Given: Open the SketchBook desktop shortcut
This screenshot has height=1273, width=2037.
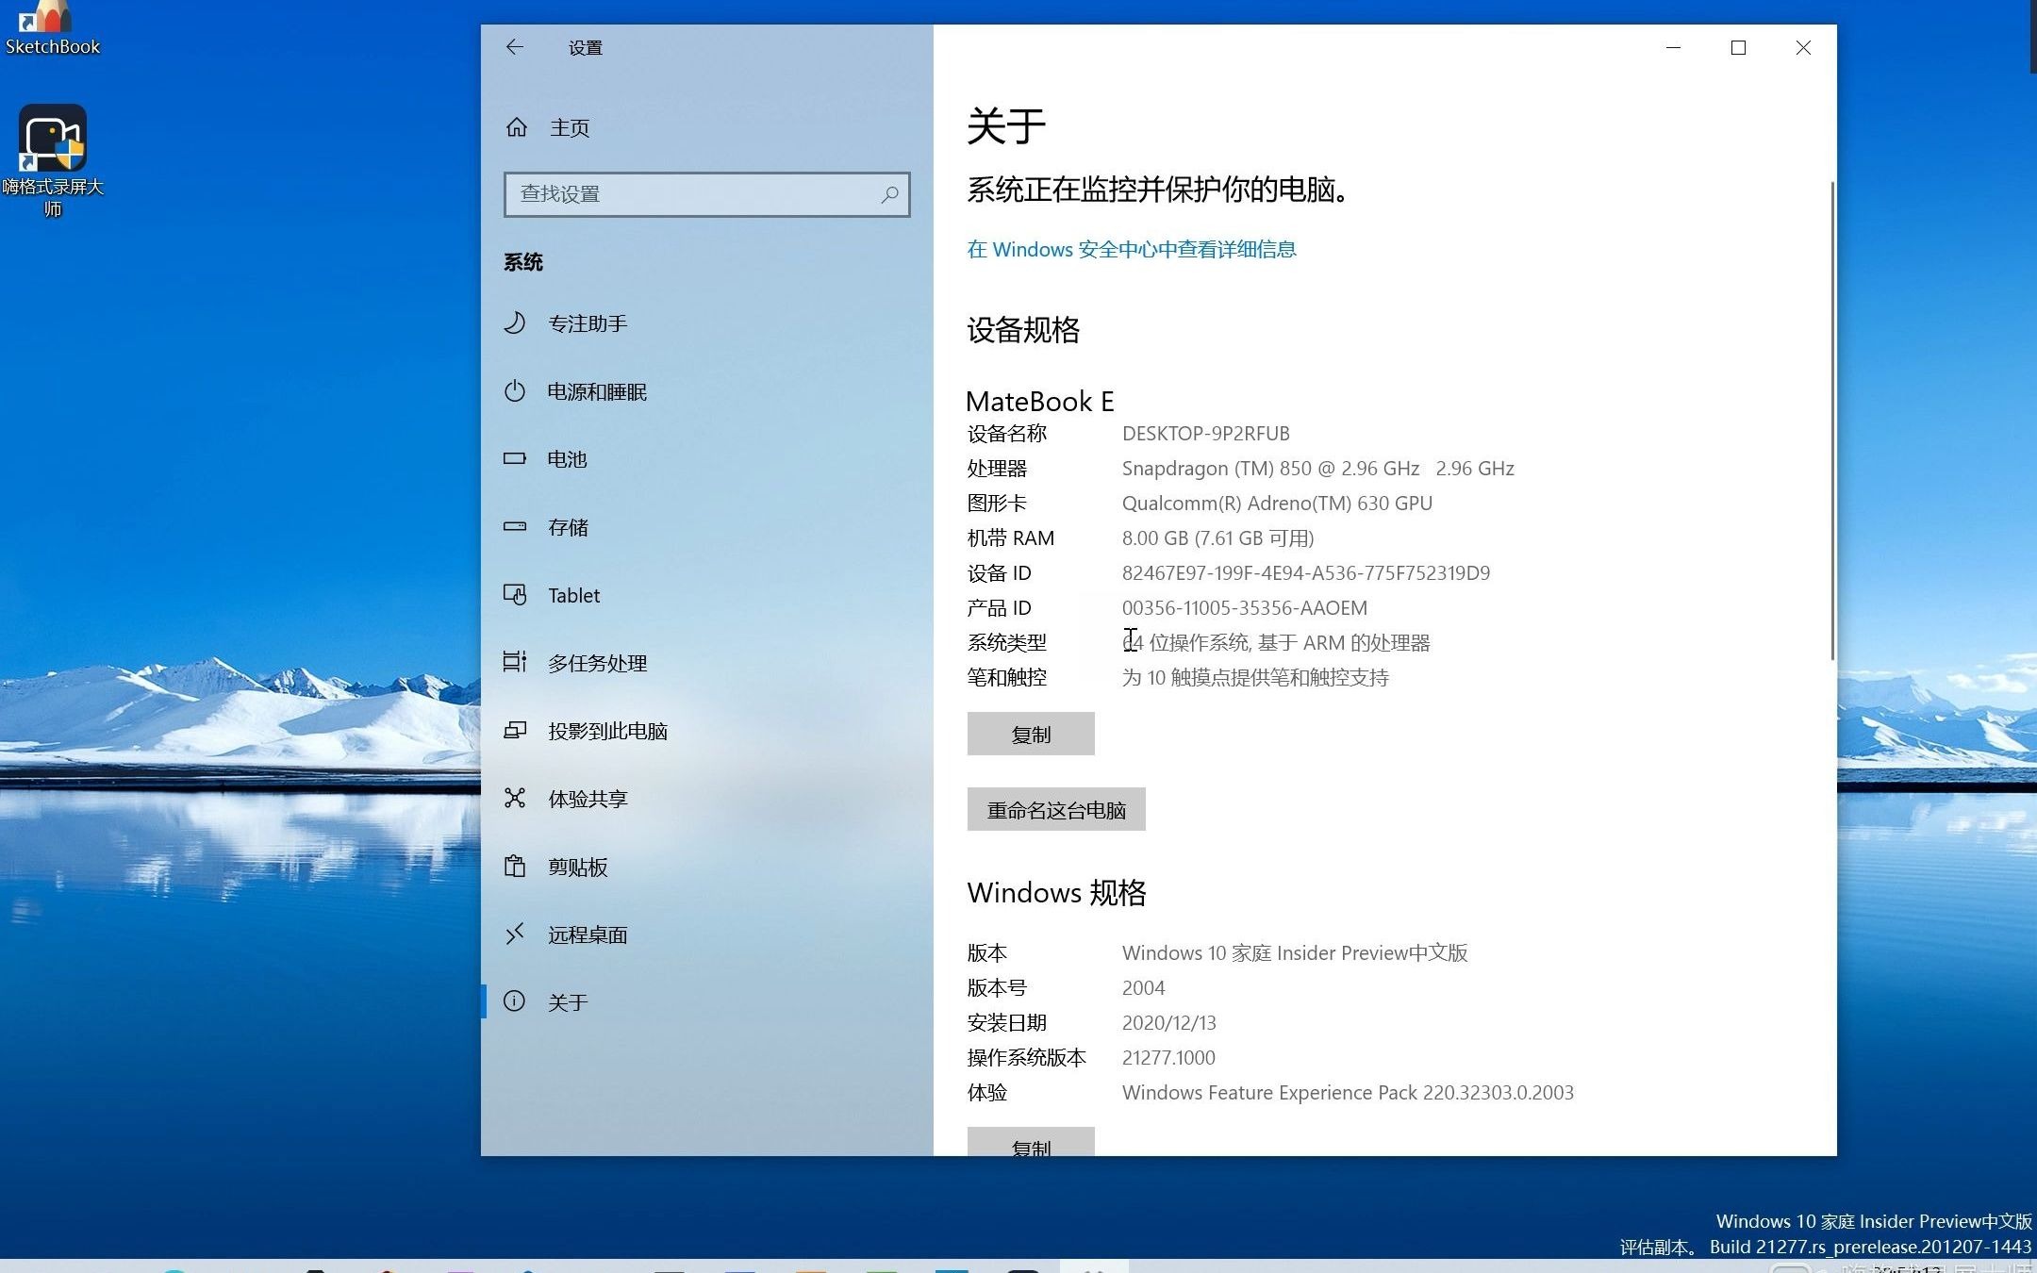Looking at the screenshot, I should (x=52, y=28).
